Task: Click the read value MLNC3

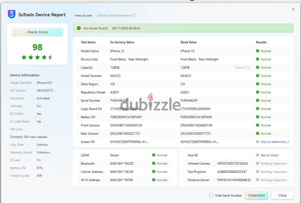Action: click(185, 76)
